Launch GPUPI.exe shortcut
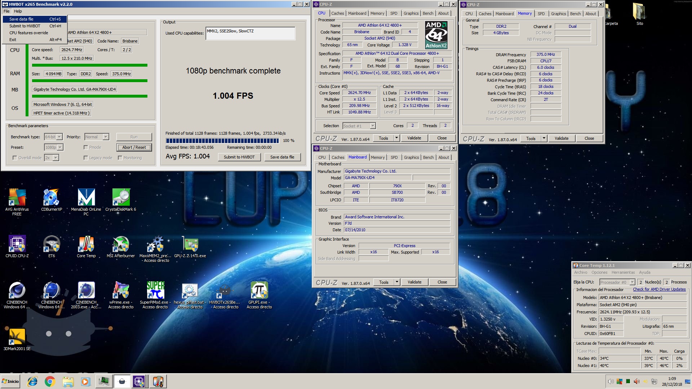 [x=259, y=295]
